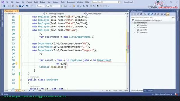Open the View menu
This screenshot has height=101, width=180.
(x=17, y=2)
